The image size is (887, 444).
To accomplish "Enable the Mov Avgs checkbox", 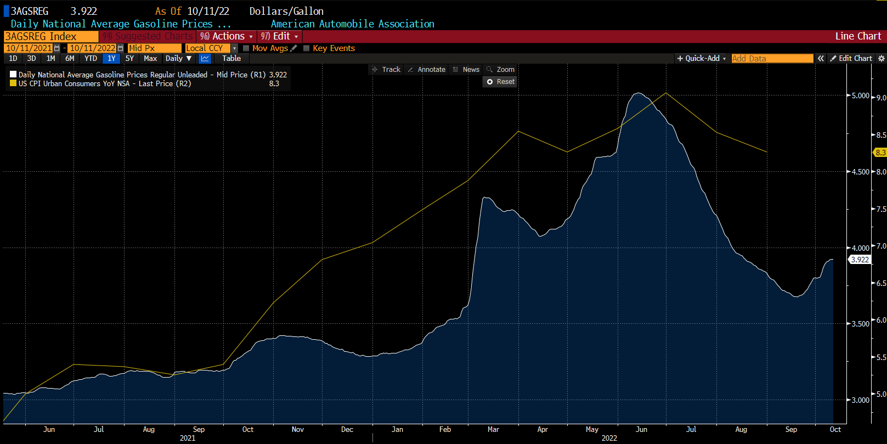I will click(x=246, y=48).
